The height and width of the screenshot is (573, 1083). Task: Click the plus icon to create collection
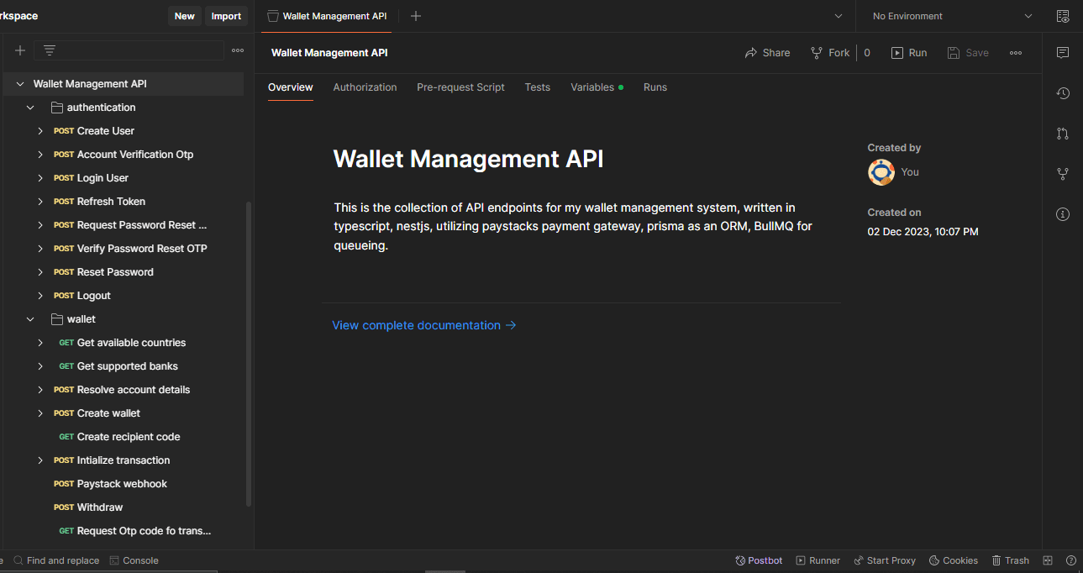[20, 50]
